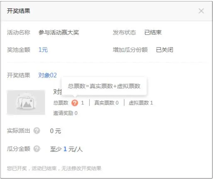Viewport: 213px width, 179px height.
Task: Open the 对象02 result link
Action: coord(47,75)
